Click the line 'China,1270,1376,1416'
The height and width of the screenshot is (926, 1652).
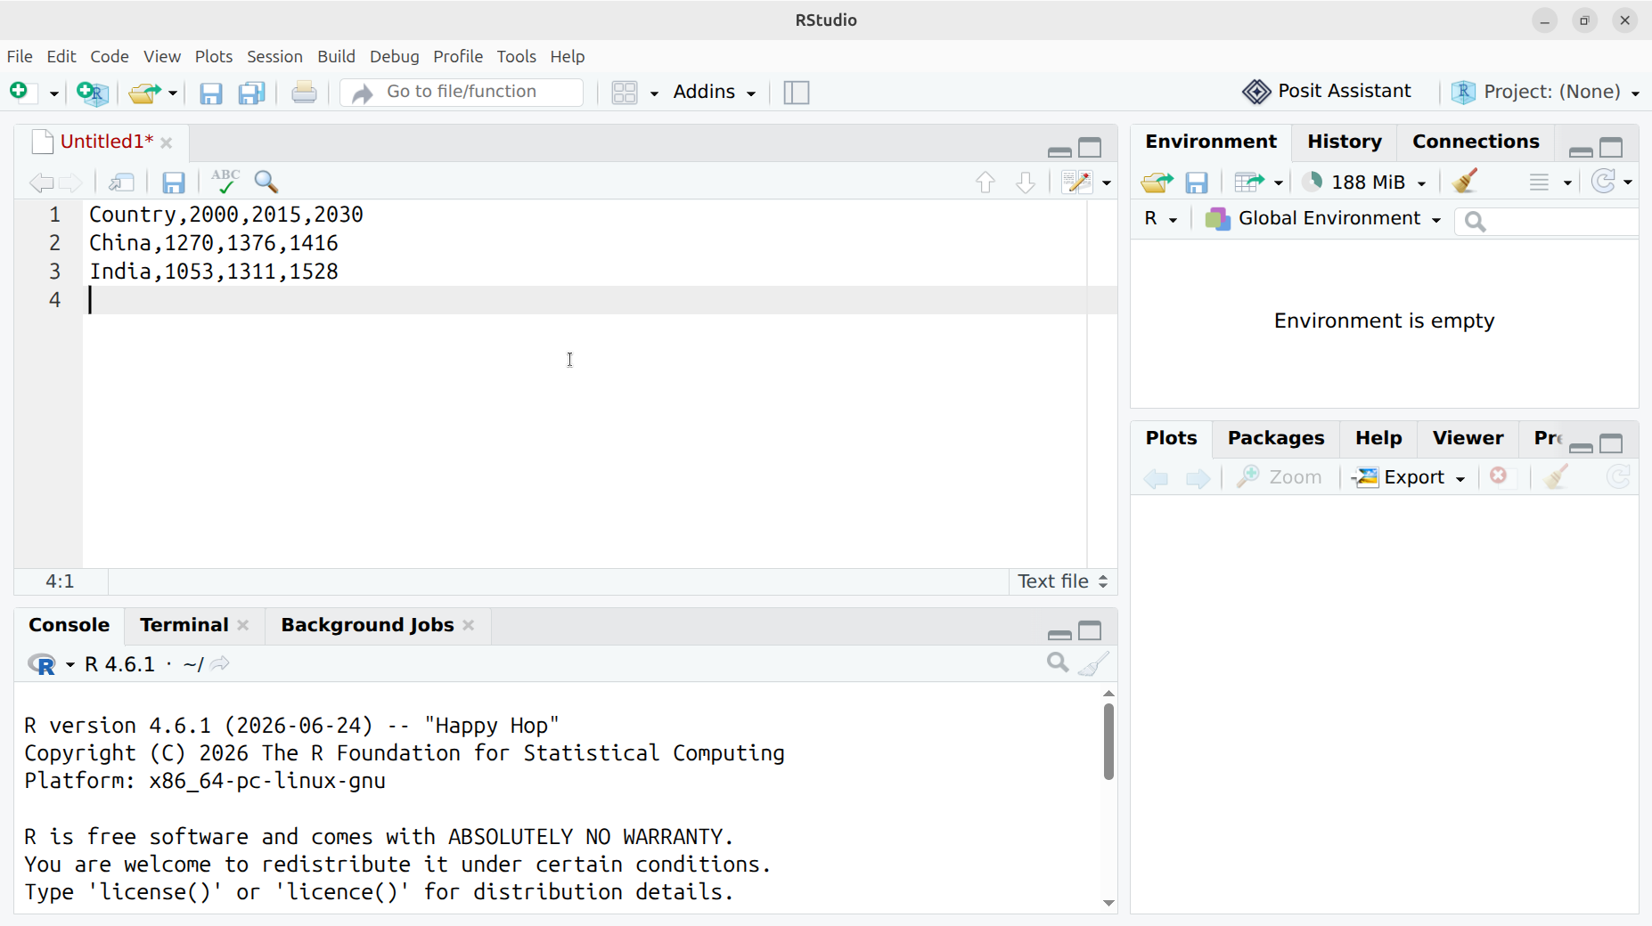(x=214, y=243)
